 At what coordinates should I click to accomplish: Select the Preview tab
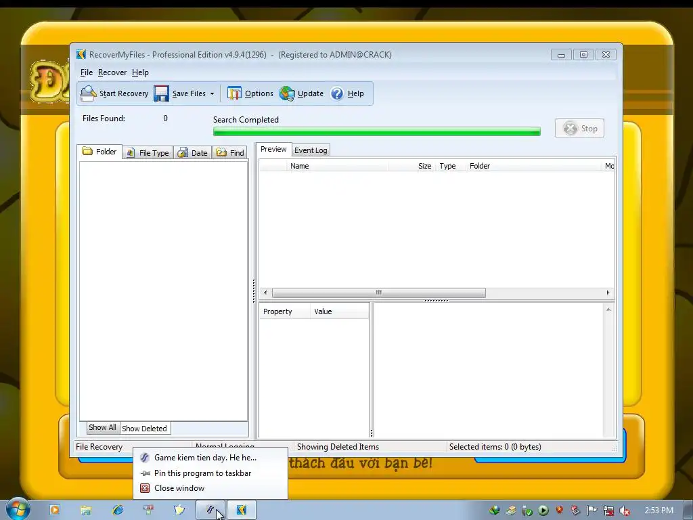point(273,150)
